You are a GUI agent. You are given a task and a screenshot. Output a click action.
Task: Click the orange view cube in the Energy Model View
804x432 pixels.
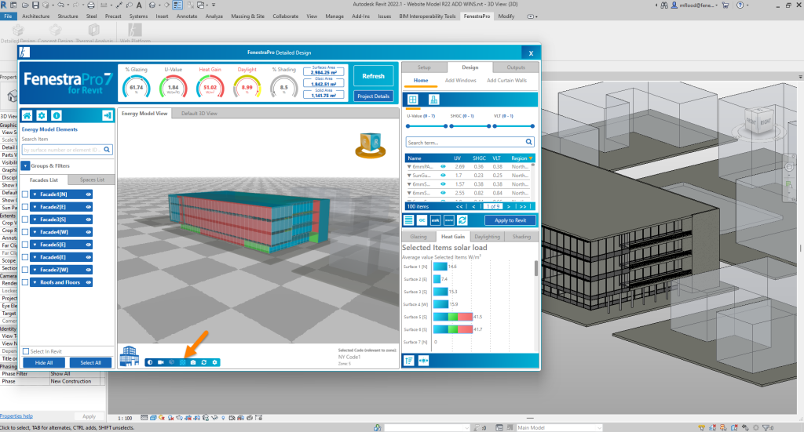[371, 145]
